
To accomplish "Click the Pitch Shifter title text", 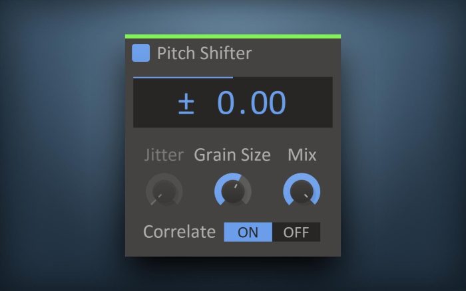I will [204, 53].
